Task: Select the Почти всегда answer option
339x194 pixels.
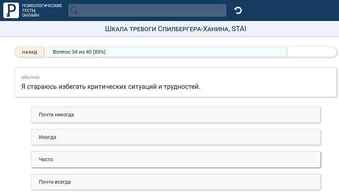Action: click(x=176, y=182)
